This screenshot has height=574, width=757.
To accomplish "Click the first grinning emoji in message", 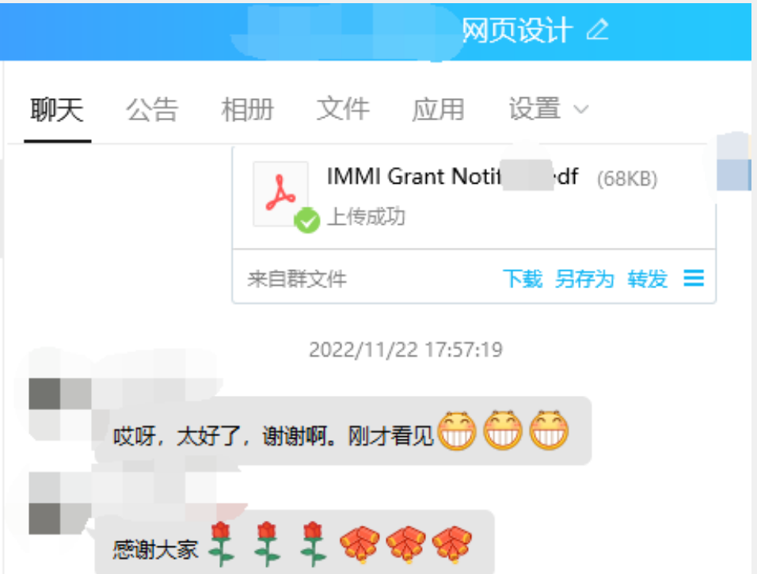I will (x=457, y=431).
